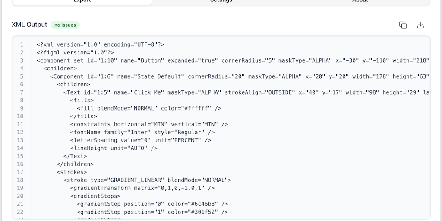Screen dimensions: 442x221
Task: Click the GRADIENT_LINEAR stroke line
Action: click(x=147, y=180)
